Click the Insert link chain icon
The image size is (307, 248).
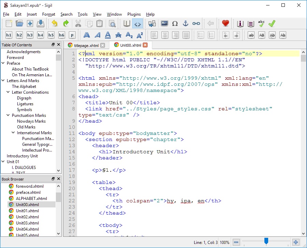196,24
